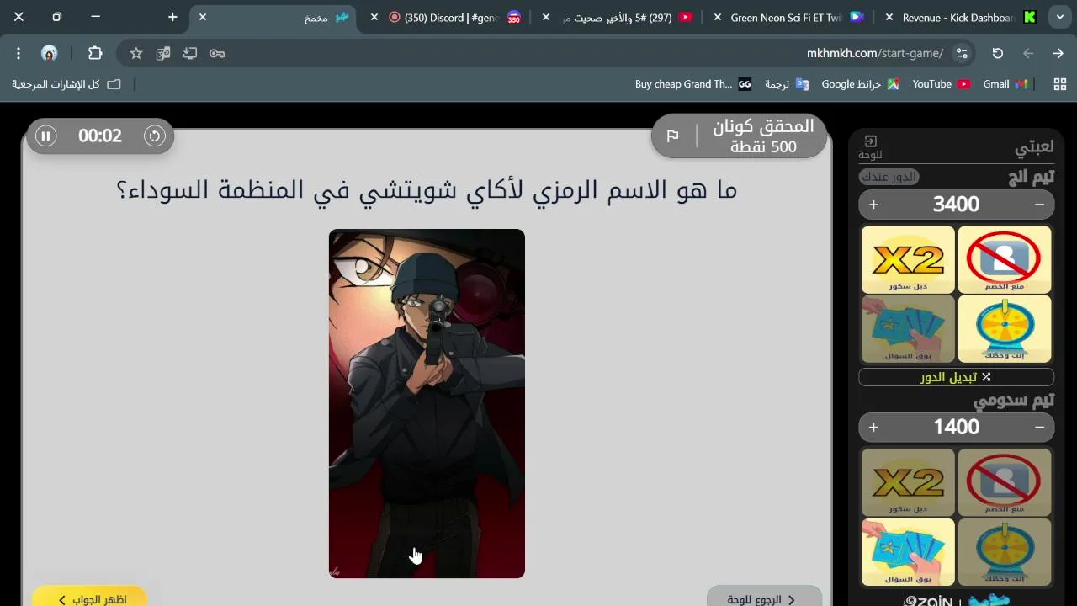Go forward in browser history

1028,53
